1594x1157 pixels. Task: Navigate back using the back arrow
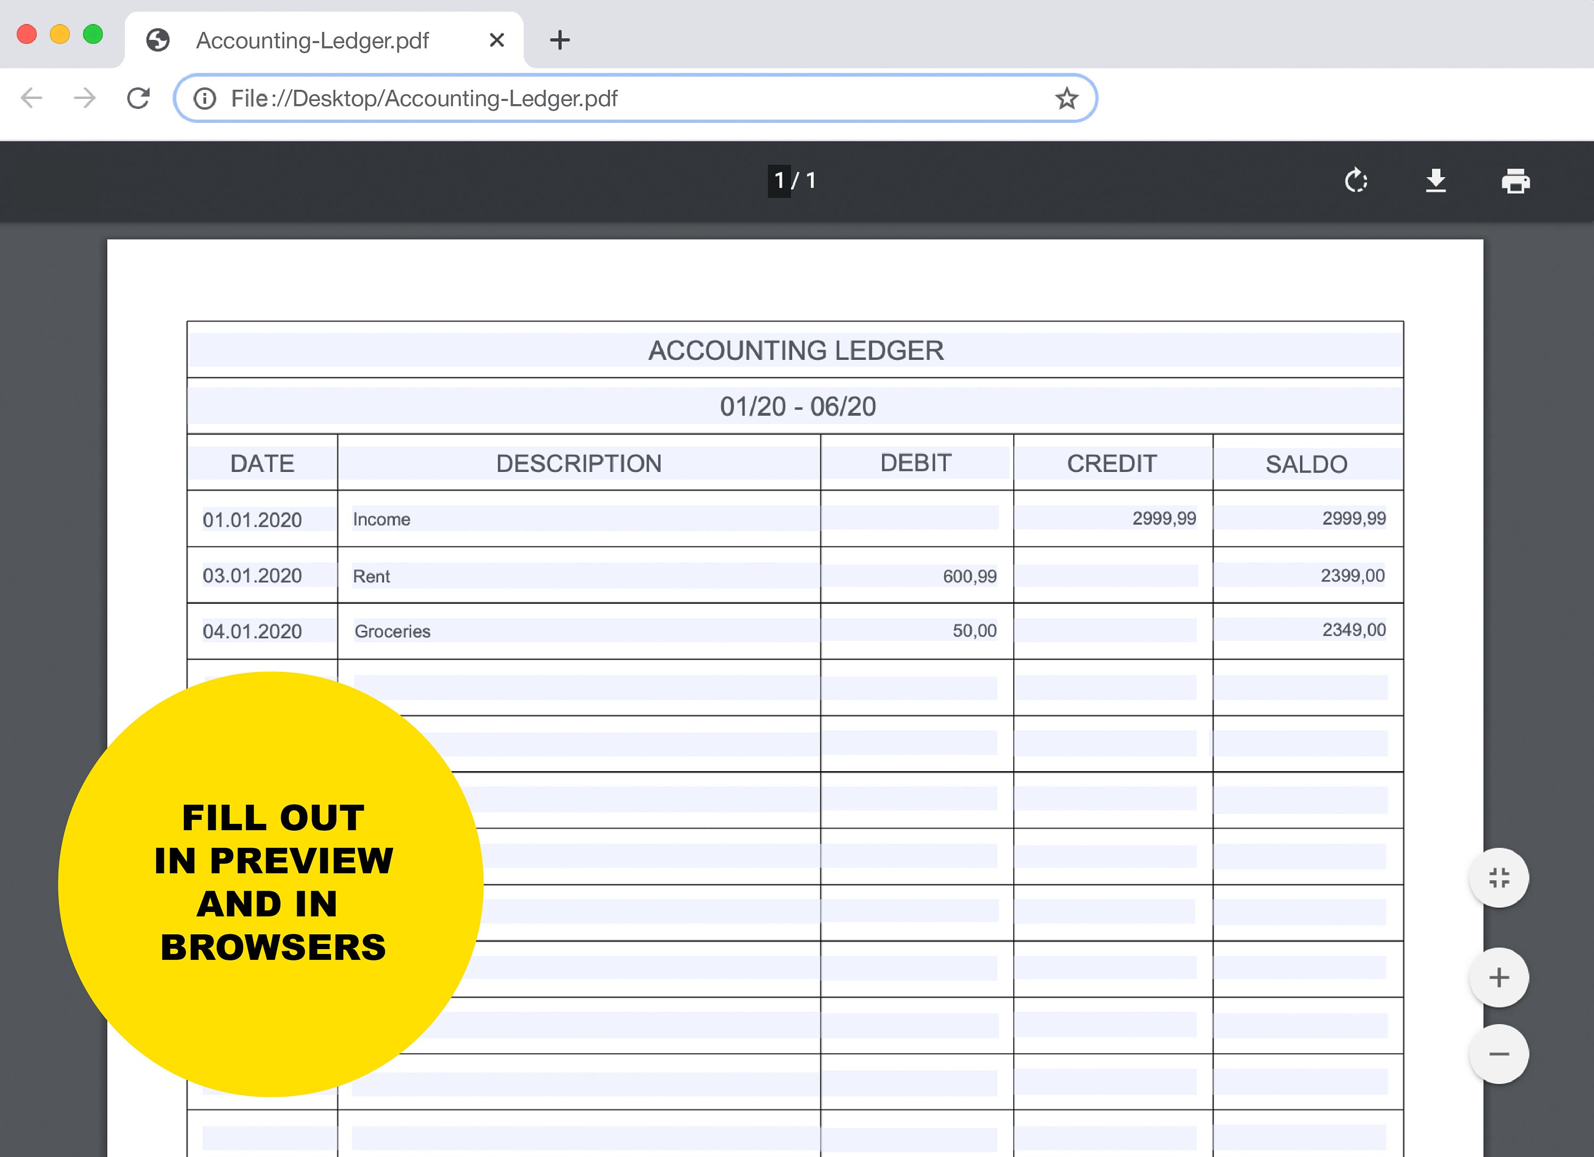tap(31, 98)
